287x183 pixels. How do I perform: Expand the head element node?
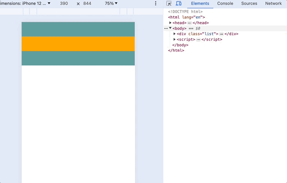[170, 23]
